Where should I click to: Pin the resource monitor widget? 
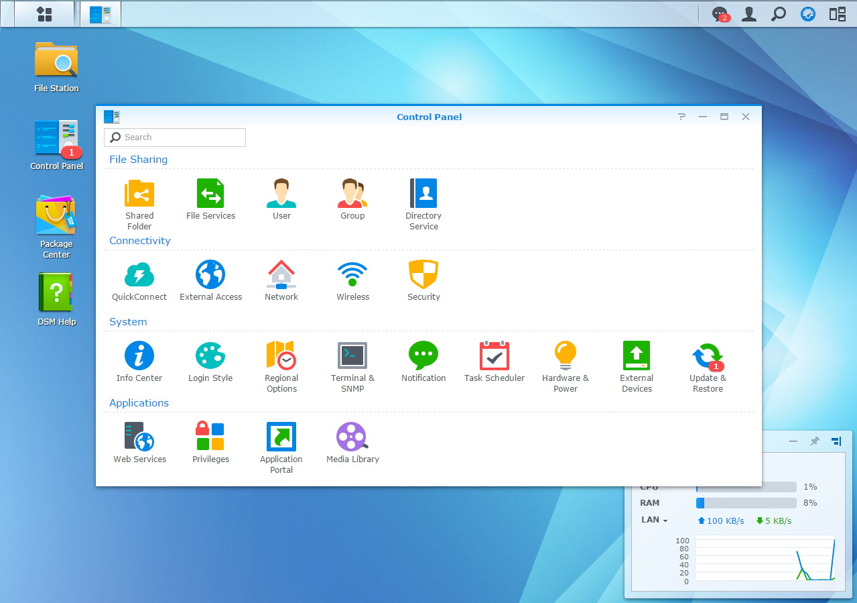tap(815, 441)
